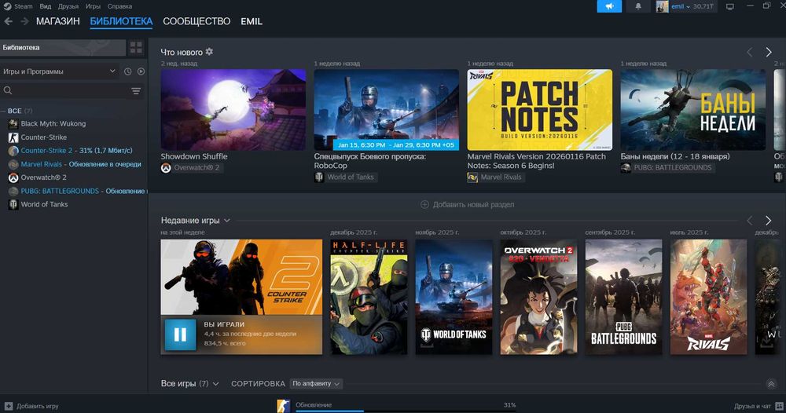Click the Overwatch 2 sidebar icon
This screenshot has height=413, width=786.
13,177
